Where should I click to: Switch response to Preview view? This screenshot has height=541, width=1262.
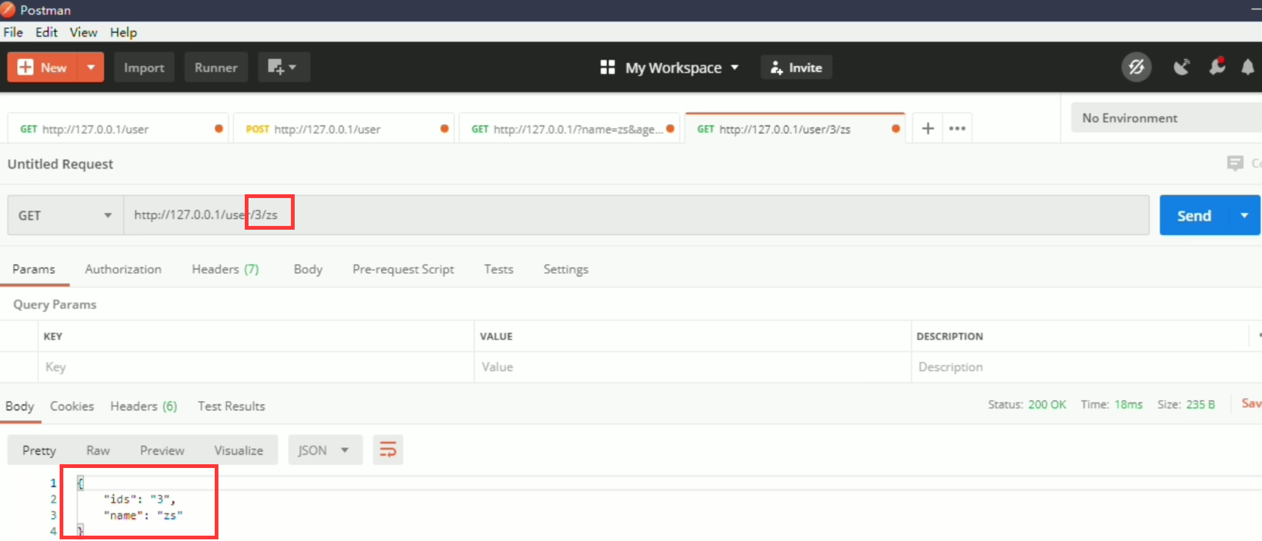pyautogui.click(x=162, y=450)
